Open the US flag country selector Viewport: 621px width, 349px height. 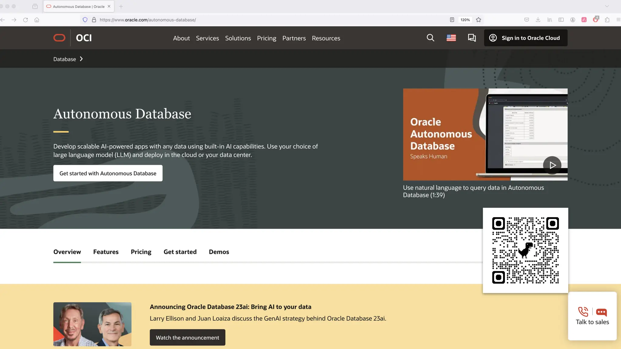451,38
